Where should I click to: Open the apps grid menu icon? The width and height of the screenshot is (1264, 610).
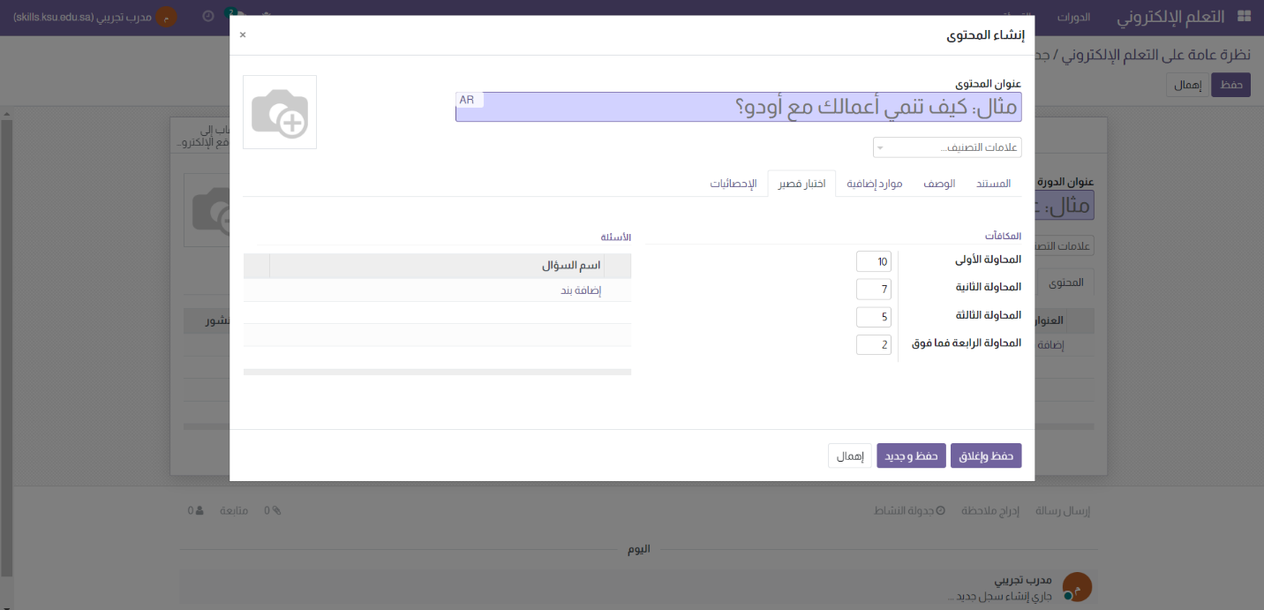pyautogui.click(x=1245, y=17)
